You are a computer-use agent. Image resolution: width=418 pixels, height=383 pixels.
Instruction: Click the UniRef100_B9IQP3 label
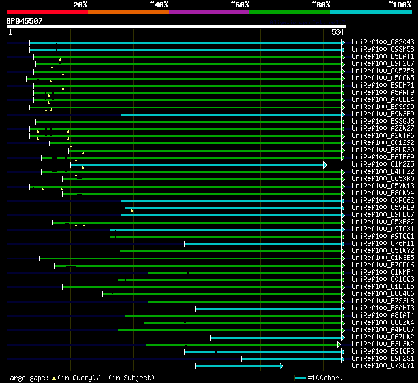click(x=383, y=352)
